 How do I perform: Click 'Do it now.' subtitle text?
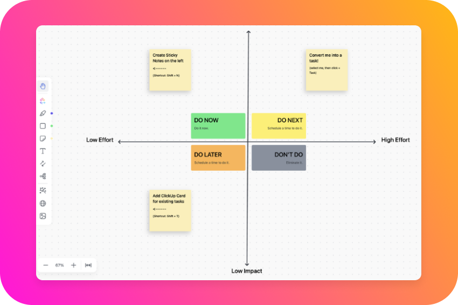click(202, 128)
